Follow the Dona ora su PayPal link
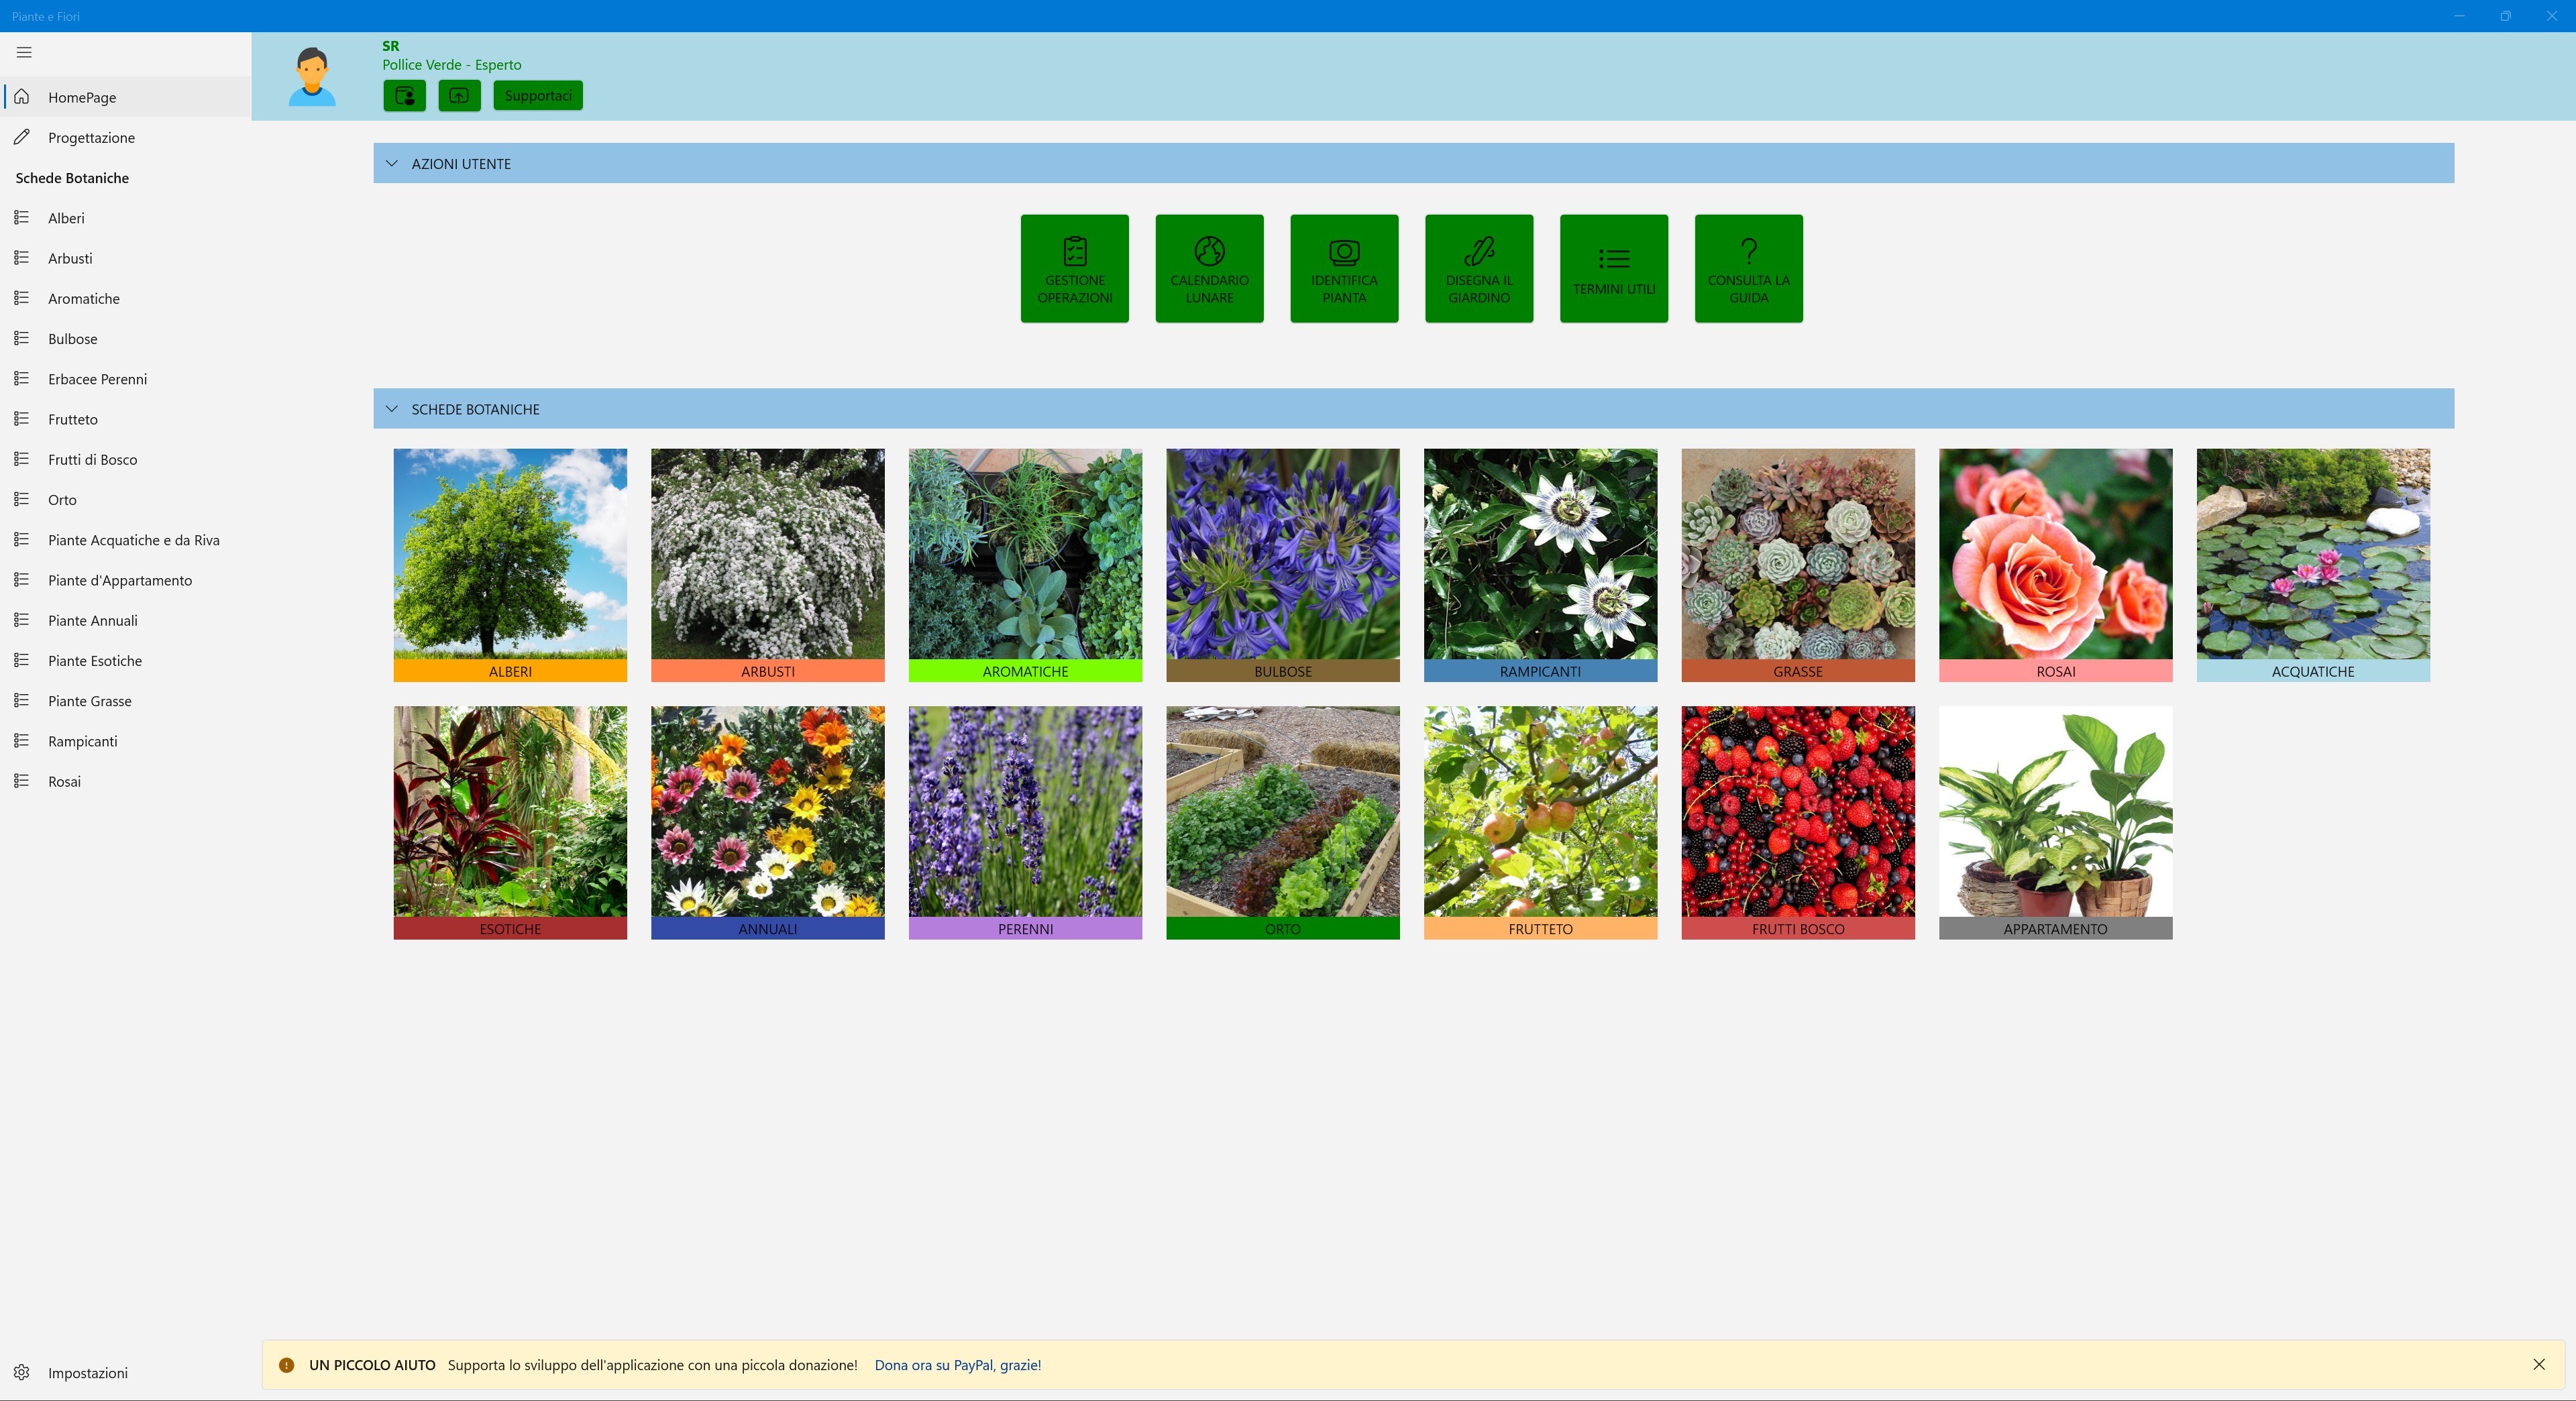Image resolution: width=2576 pixels, height=1401 pixels. [957, 1365]
